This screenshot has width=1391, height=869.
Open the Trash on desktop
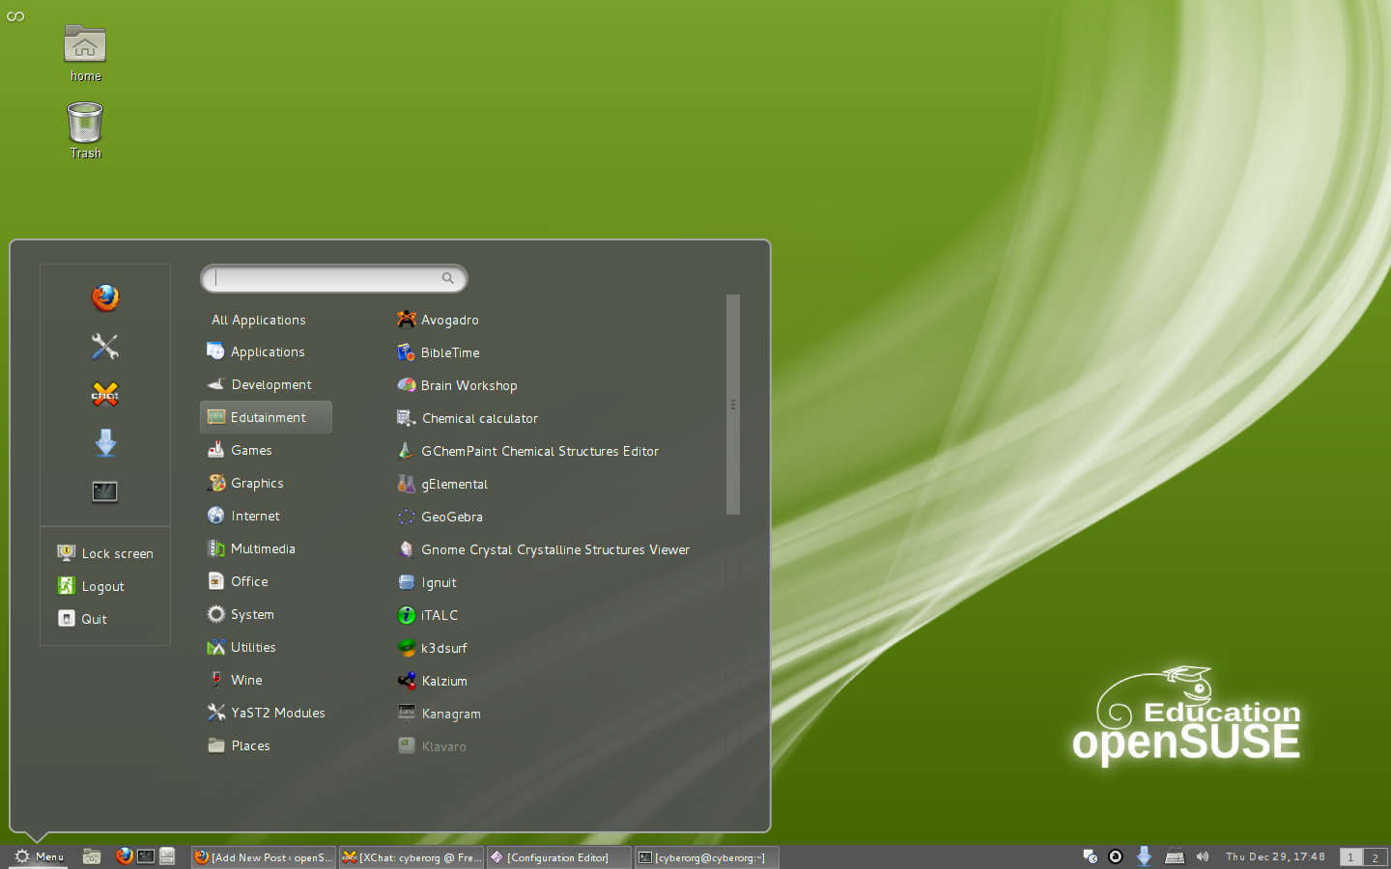coord(85,131)
